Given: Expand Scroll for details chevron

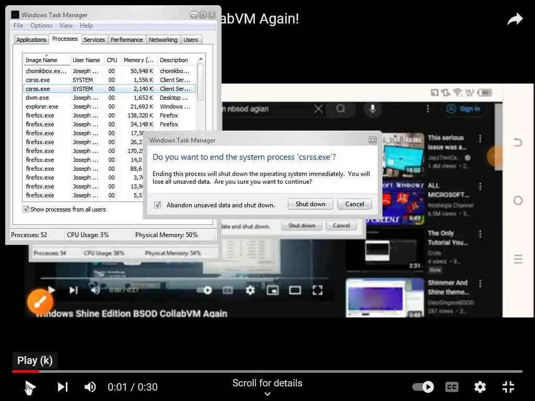Looking at the screenshot, I should (267, 394).
